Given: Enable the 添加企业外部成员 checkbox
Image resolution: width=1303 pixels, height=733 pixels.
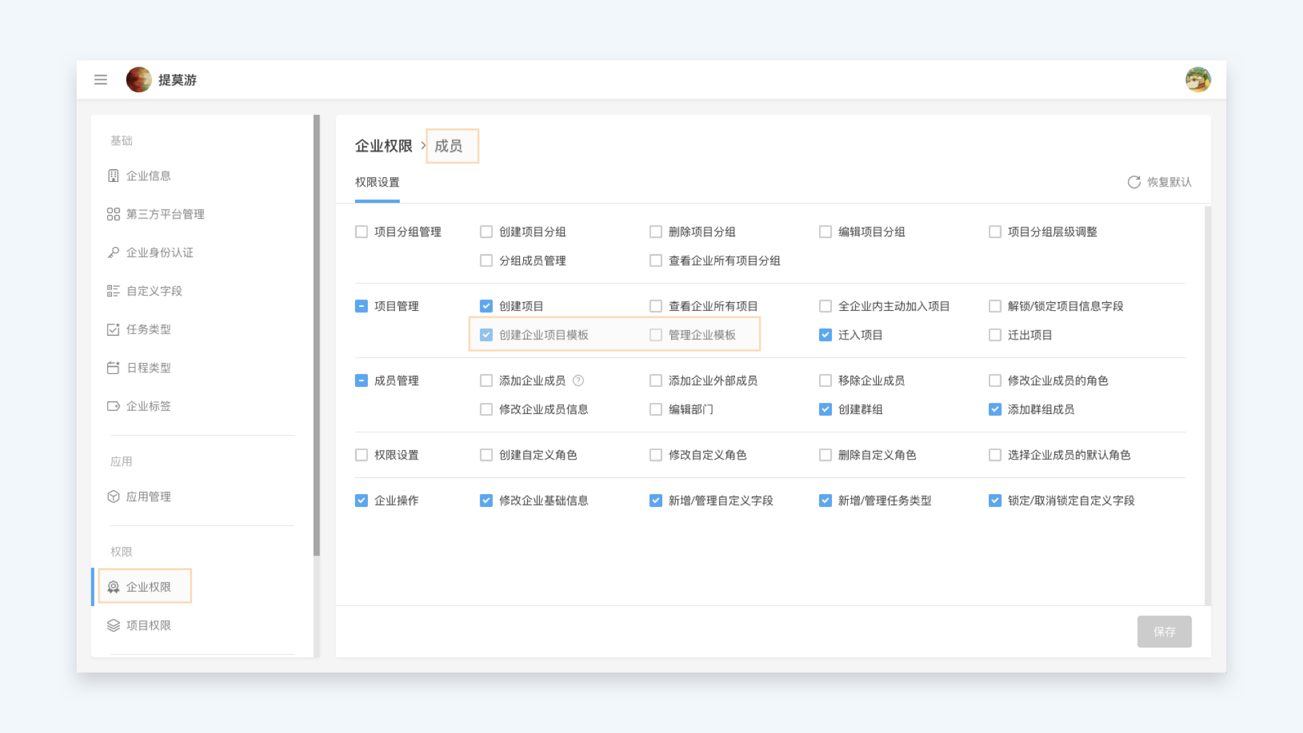Looking at the screenshot, I should click(656, 381).
